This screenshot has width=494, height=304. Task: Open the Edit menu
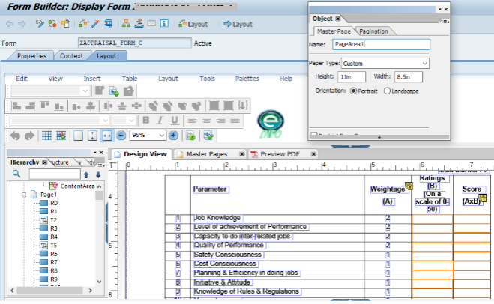coord(22,79)
